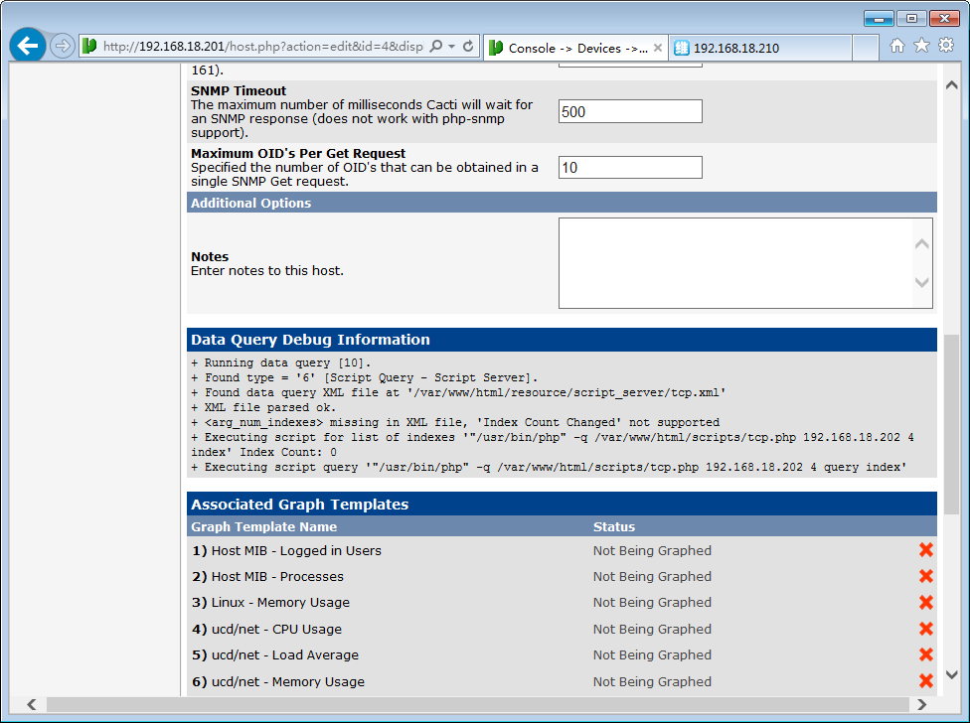Click the SNMP Timeout label

click(239, 90)
